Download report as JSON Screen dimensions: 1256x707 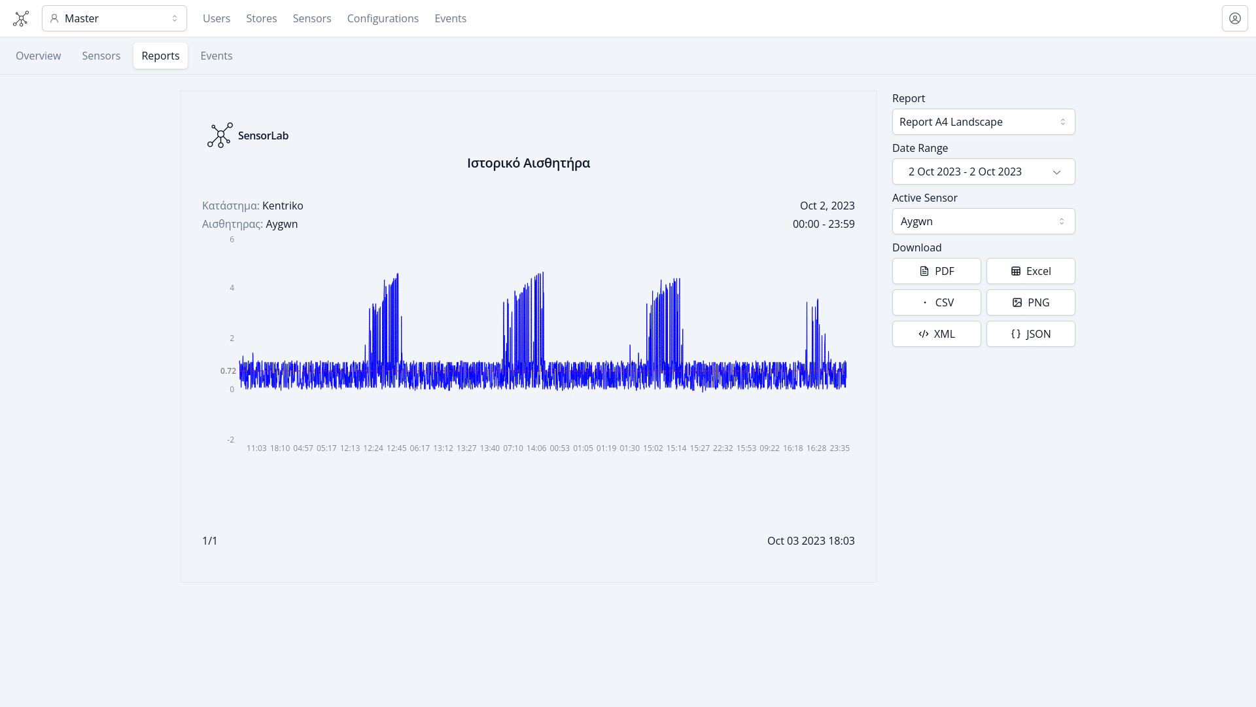(1030, 334)
